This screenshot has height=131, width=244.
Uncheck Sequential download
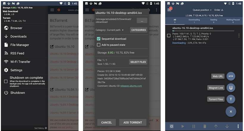click(x=99, y=39)
